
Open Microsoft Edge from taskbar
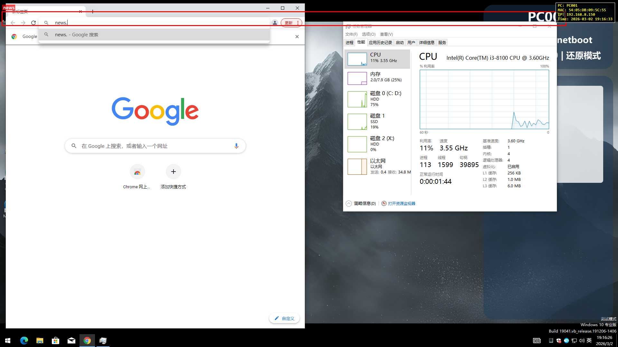coord(24,341)
